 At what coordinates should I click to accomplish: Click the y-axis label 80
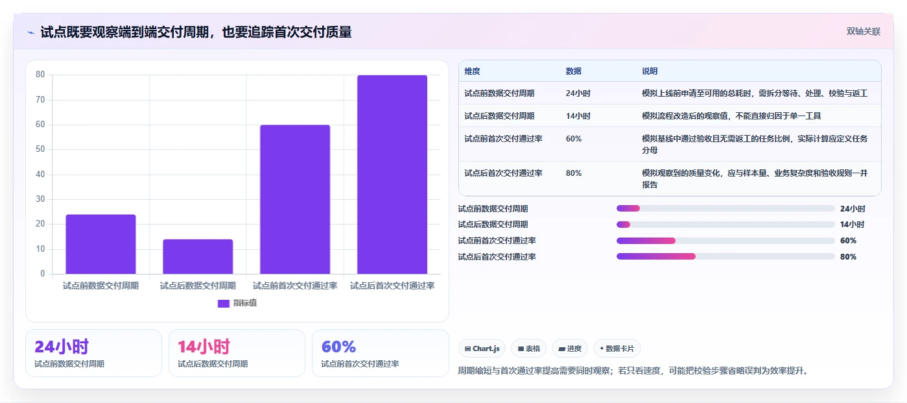pos(40,75)
